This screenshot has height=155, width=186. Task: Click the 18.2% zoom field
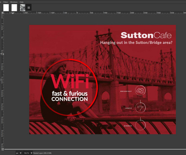click(x=26, y=153)
